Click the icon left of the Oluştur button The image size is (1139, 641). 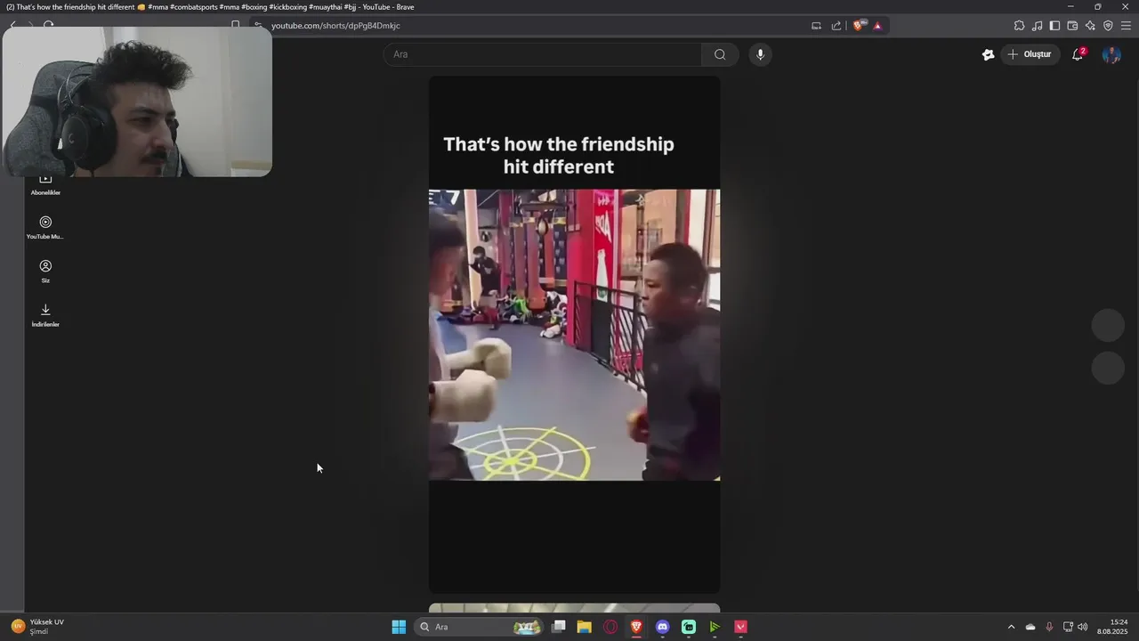pos(988,54)
